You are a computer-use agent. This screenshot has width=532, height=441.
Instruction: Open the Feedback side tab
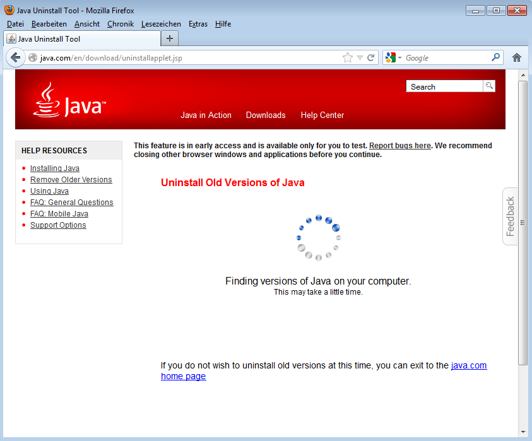[511, 216]
